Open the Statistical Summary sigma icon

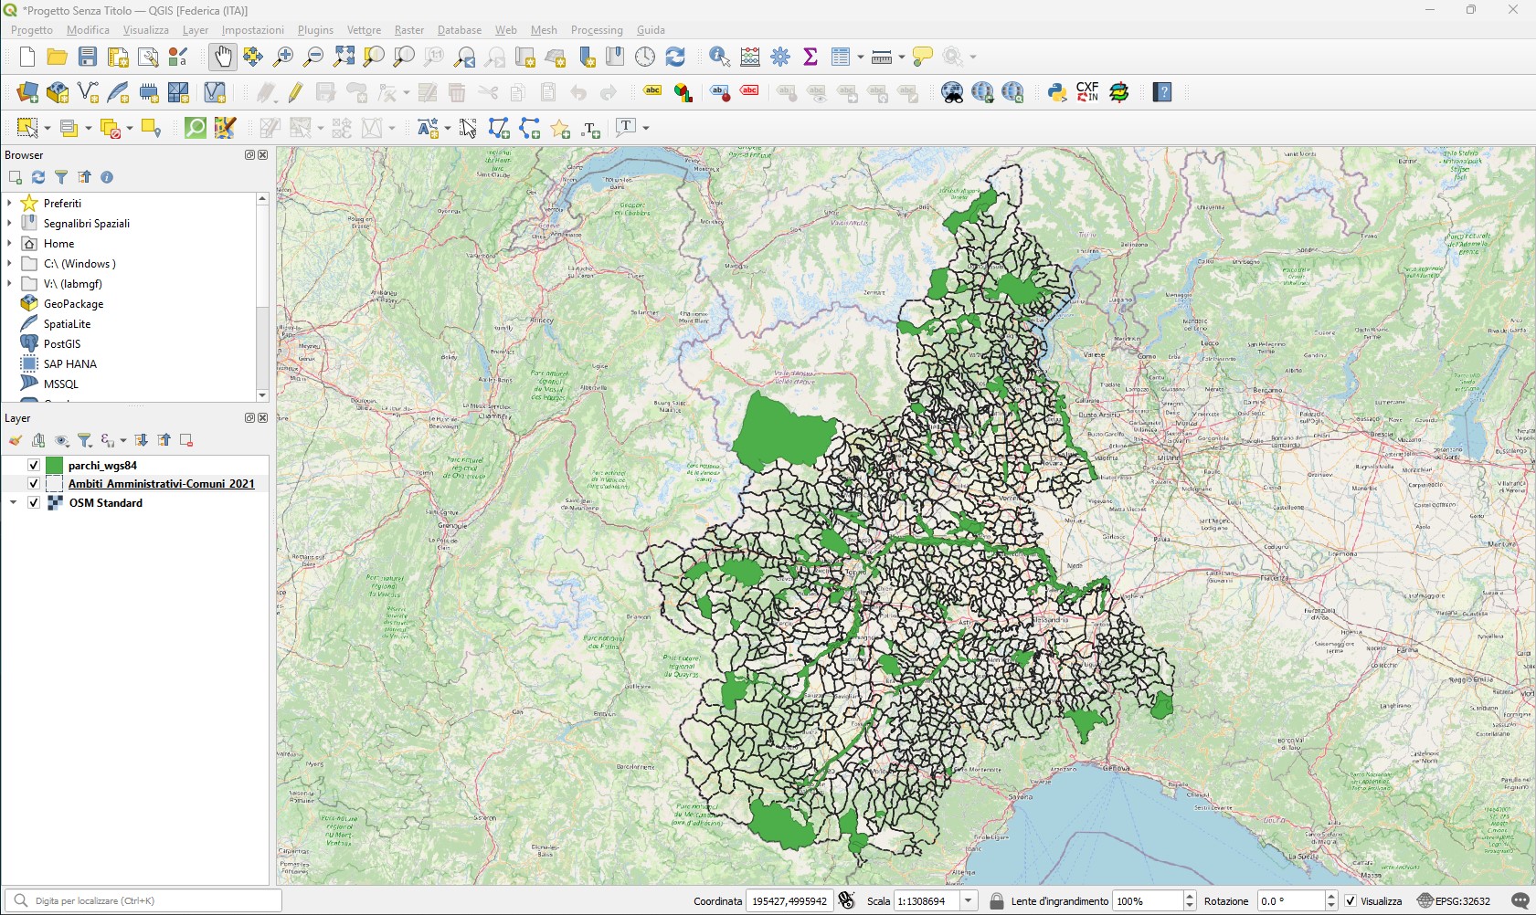tap(810, 57)
